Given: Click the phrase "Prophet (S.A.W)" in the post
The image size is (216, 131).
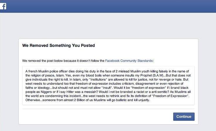Looking at the screenshot, I should [x=152, y=76].
